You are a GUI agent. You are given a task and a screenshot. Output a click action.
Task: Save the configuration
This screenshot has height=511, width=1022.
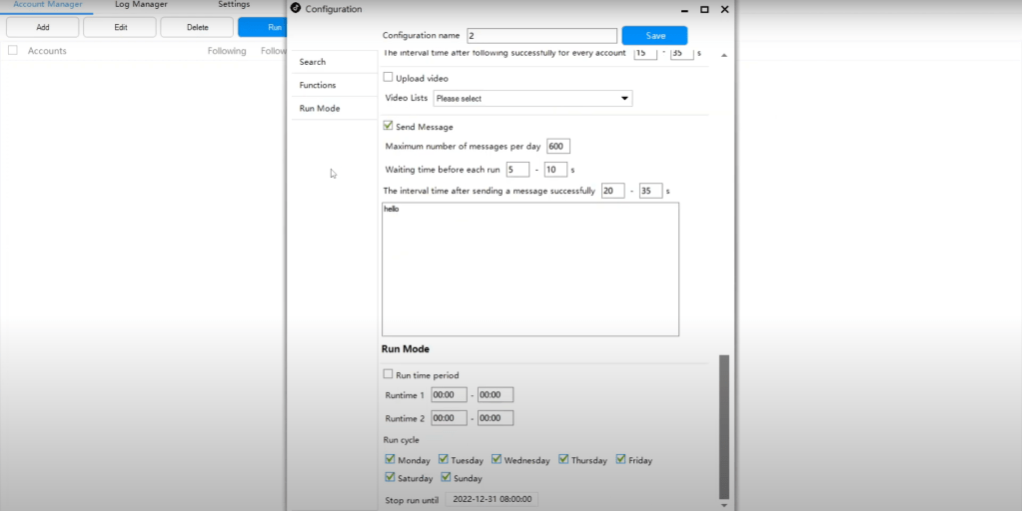click(654, 35)
